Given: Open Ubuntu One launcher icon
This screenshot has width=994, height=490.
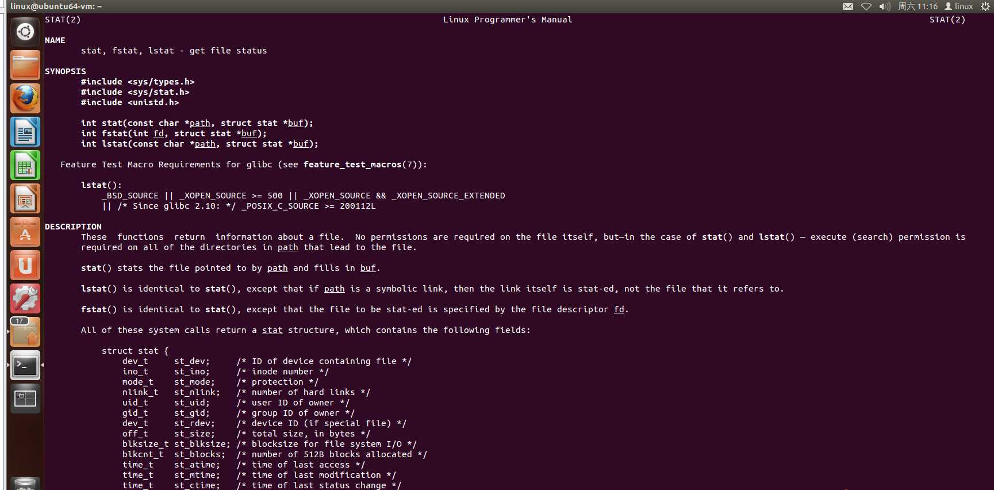Looking at the screenshot, I should (x=25, y=265).
